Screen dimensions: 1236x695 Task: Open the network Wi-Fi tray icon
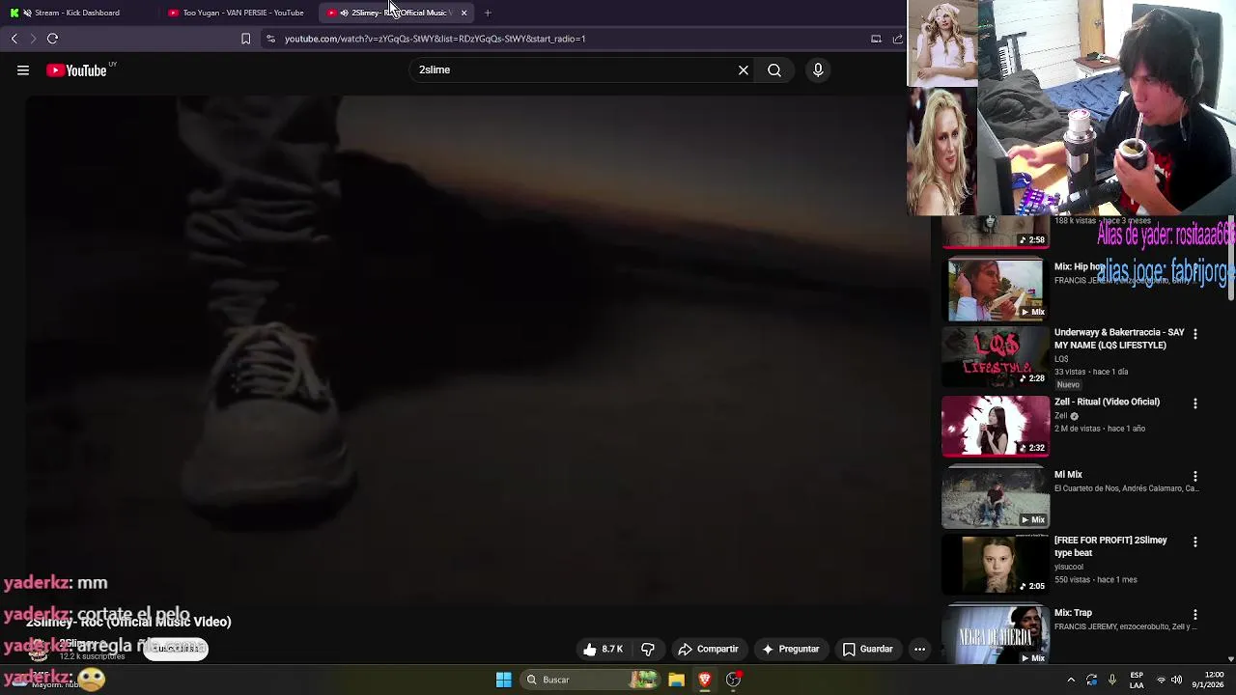coord(1161,680)
